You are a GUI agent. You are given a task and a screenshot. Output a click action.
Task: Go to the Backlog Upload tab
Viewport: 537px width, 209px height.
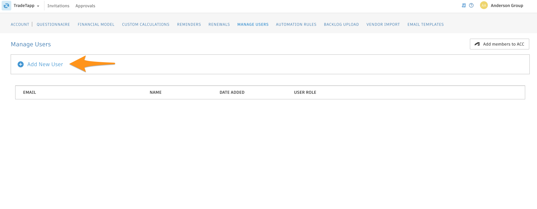click(341, 24)
